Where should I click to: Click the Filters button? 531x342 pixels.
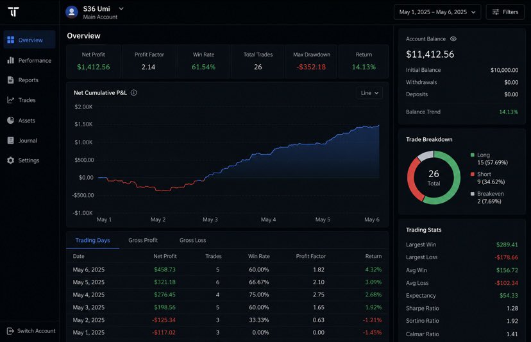click(x=505, y=12)
